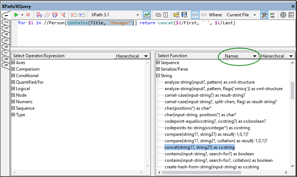297x177 pixels.
Task: Save expression using the floppy disk icon
Action: (185, 15)
